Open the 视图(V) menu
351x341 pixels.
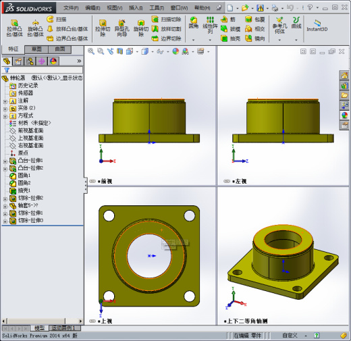[x=115, y=8]
